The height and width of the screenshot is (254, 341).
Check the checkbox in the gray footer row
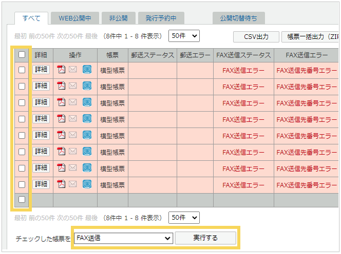coord(22,200)
